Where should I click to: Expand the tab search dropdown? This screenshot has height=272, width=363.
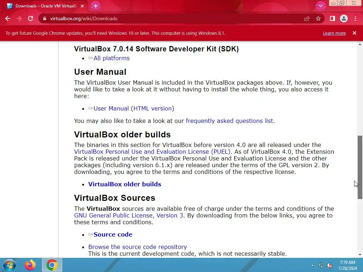pyautogui.click(x=320, y=6)
